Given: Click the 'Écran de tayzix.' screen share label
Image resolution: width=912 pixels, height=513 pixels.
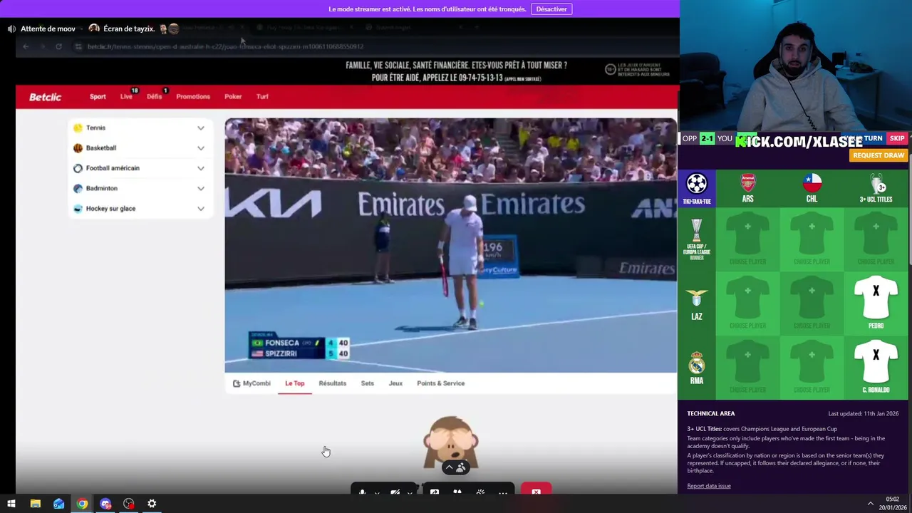Looking at the screenshot, I should (x=129, y=28).
